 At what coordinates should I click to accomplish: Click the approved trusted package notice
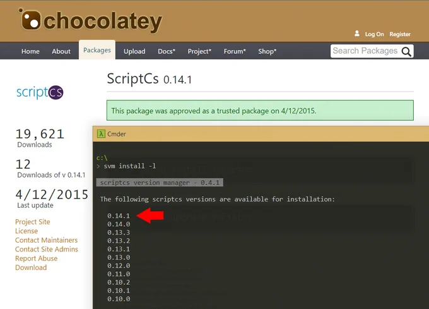click(260, 111)
